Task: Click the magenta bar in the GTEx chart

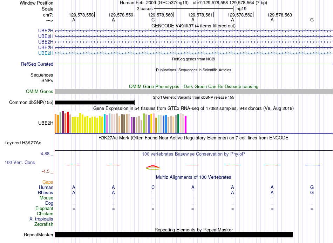Action: coord(186,124)
